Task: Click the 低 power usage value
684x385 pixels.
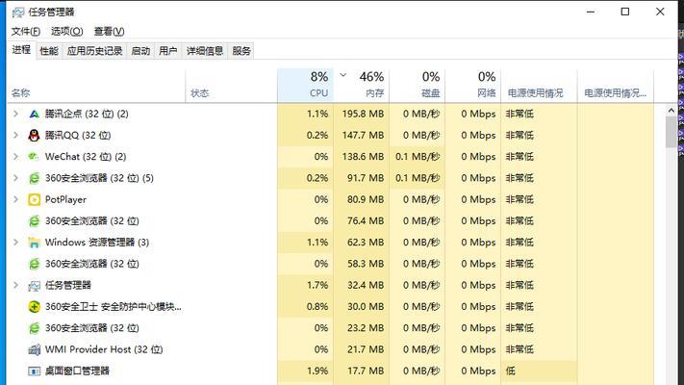Action: click(x=511, y=371)
